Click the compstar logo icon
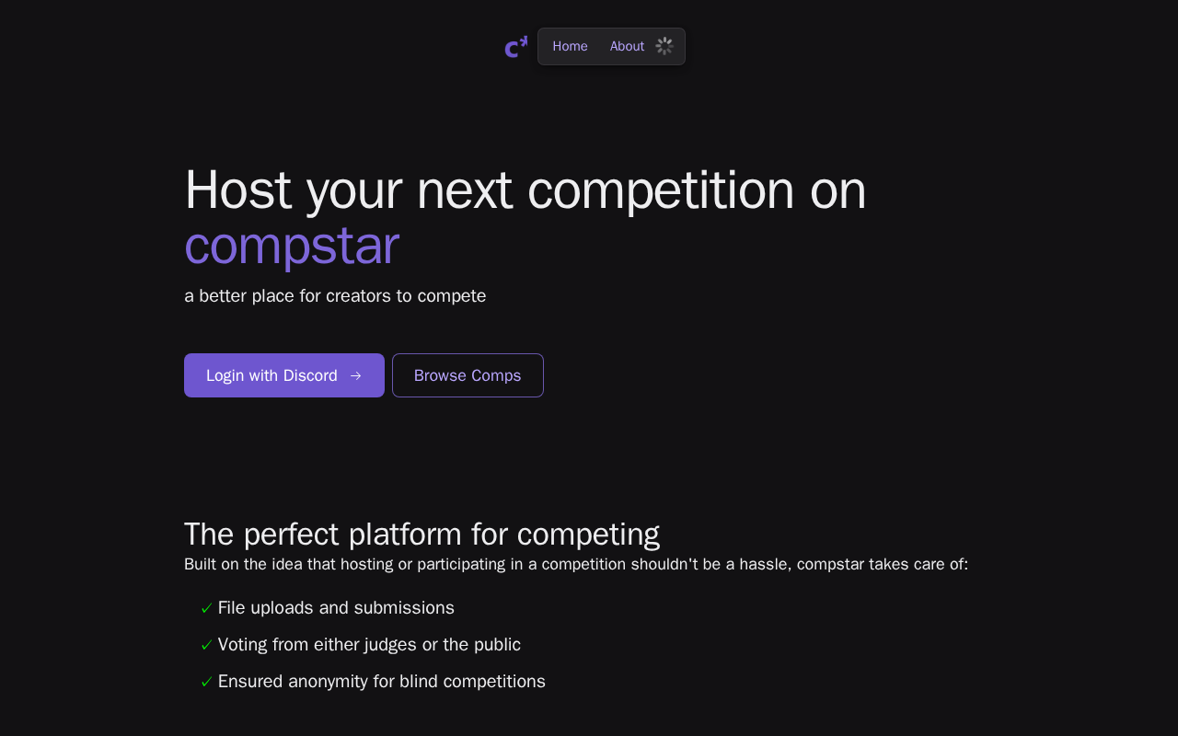The width and height of the screenshot is (1178, 736). coord(515,47)
